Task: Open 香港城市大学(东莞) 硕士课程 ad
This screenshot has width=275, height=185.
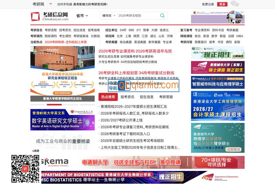Action: (x=218, y=67)
